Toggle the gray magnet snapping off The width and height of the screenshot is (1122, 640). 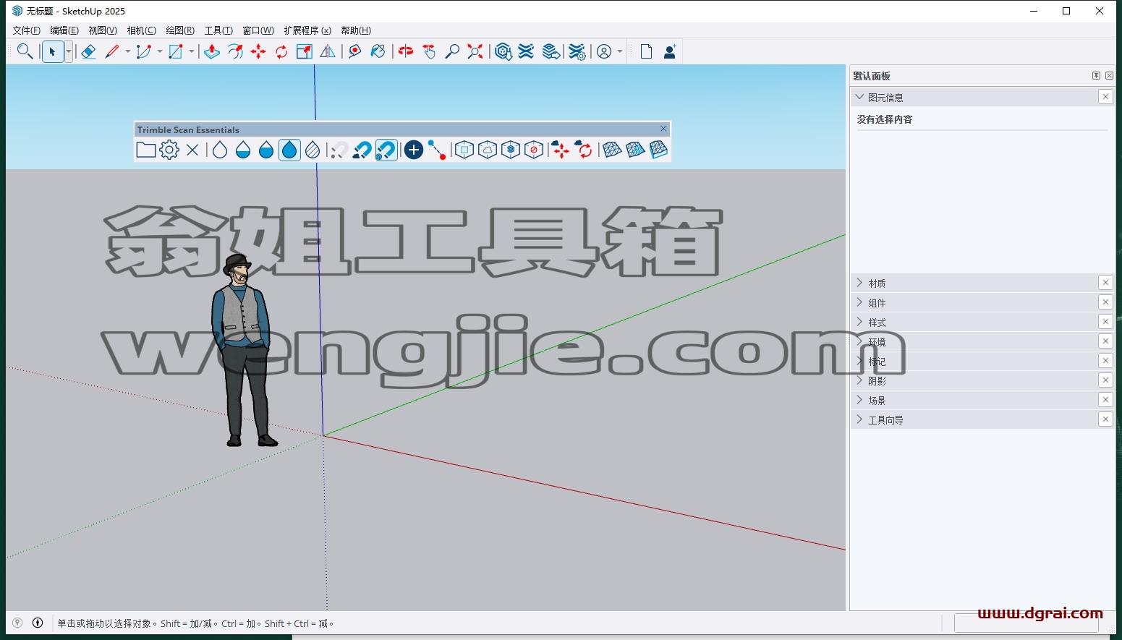(339, 150)
